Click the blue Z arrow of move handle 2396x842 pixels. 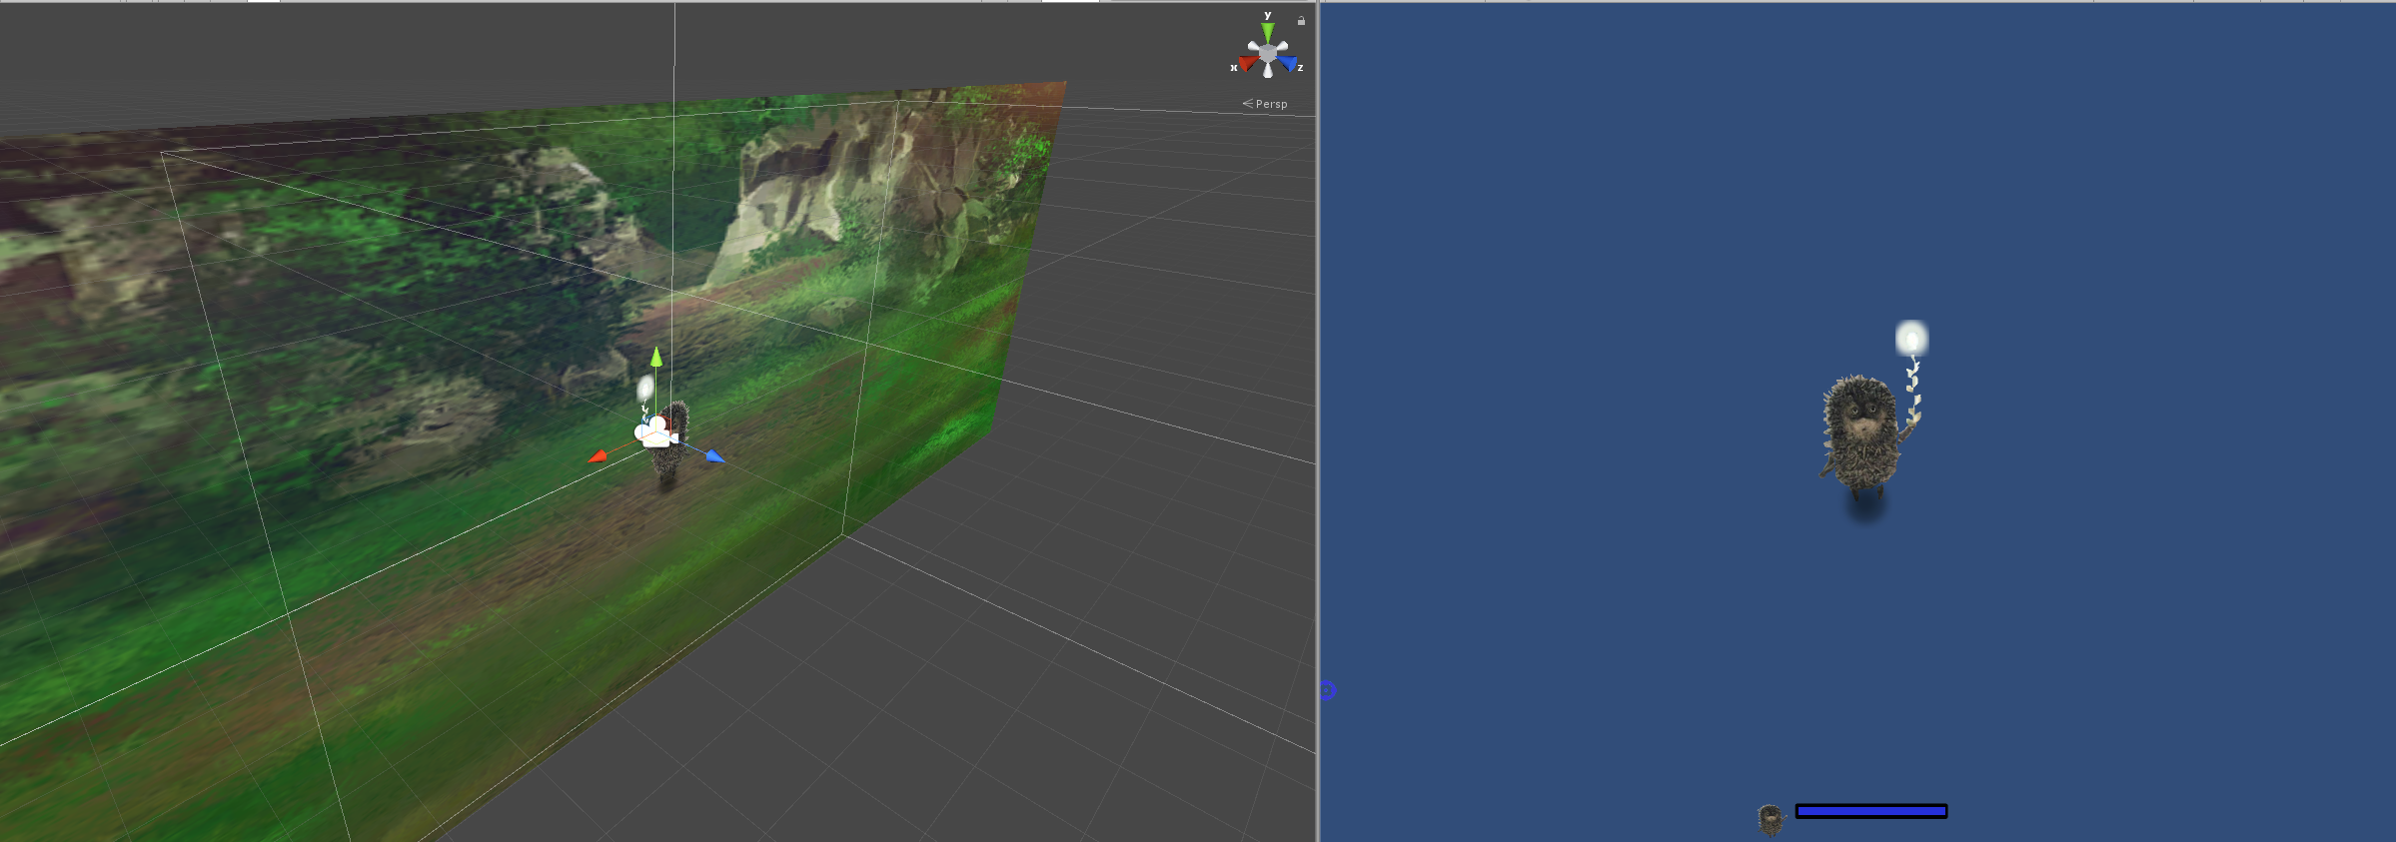coord(714,456)
